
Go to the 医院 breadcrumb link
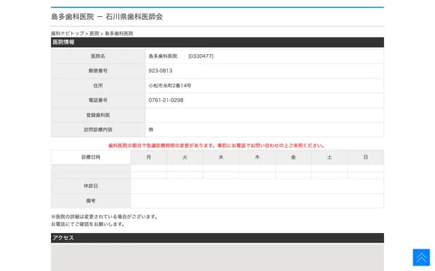pyautogui.click(x=94, y=33)
